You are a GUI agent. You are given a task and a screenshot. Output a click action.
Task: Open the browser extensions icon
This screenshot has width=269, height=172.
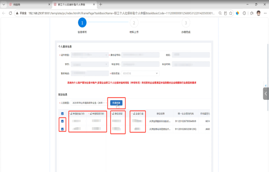(x=244, y=13)
